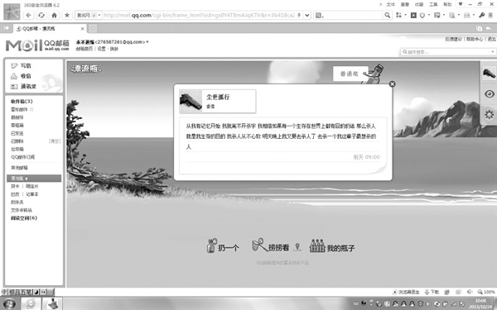Expand the mail search box dropdown arrow
497x310 pixels.
tap(493, 52)
